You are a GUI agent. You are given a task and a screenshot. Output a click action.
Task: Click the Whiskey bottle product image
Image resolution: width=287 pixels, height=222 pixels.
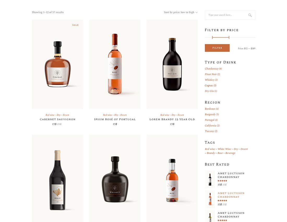(x=115, y=178)
